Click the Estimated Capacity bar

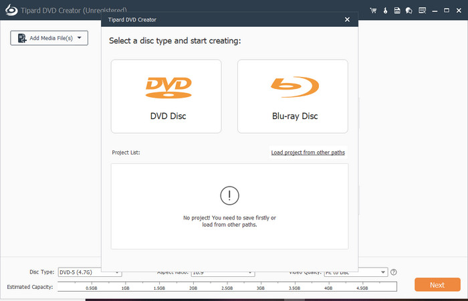pyautogui.click(x=227, y=286)
